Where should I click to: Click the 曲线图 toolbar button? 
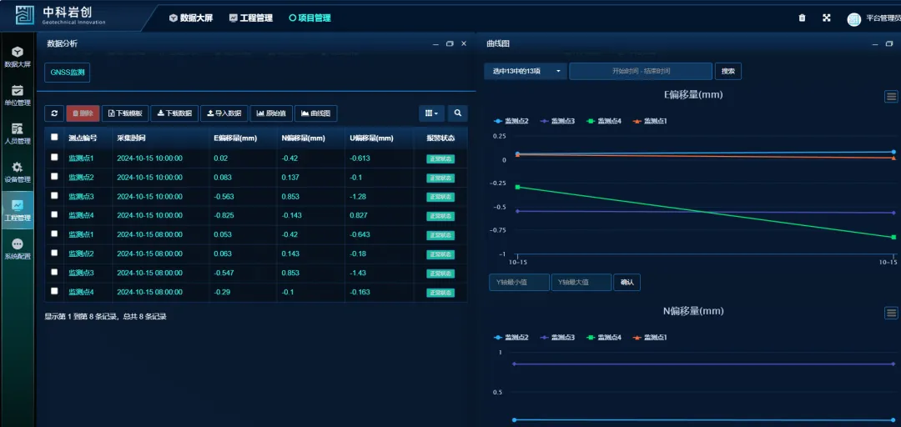[316, 113]
